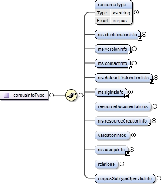This screenshot has height=185, width=162.
Task: Select the resourceDocumentations node
Action: pyautogui.click(x=123, y=106)
